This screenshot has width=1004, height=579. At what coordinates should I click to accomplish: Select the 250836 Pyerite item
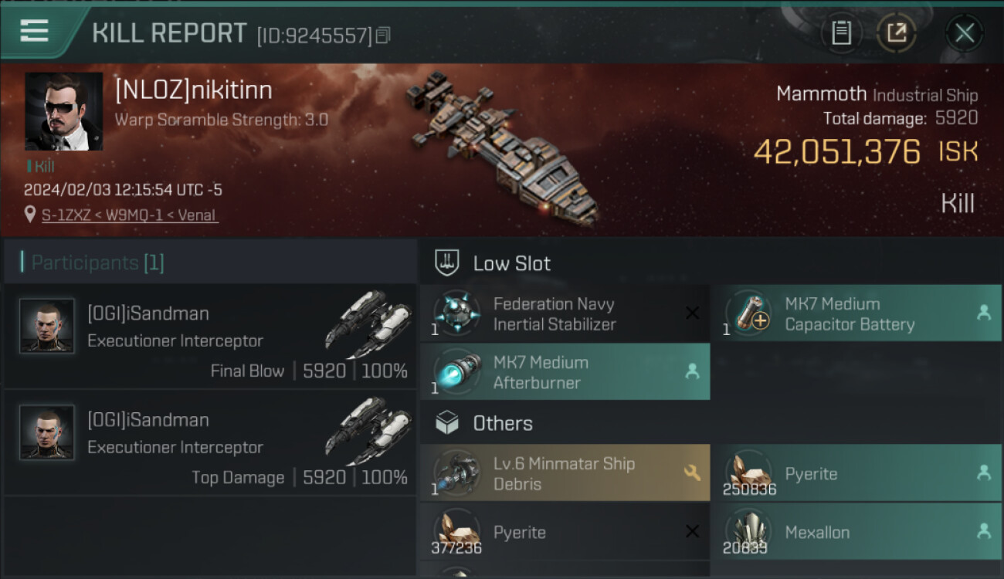point(856,473)
